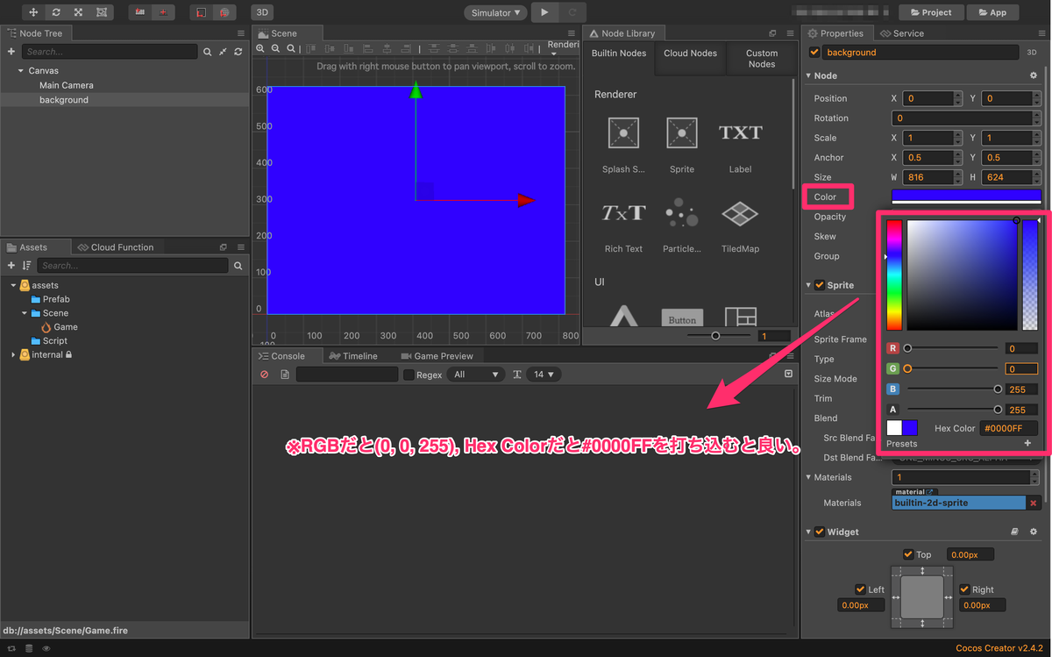Open the Console log file icon
The height and width of the screenshot is (657, 1052).
[285, 375]
